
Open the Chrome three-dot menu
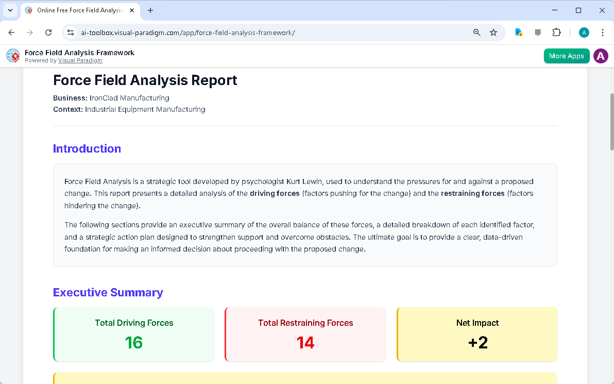tap(603, 32)
